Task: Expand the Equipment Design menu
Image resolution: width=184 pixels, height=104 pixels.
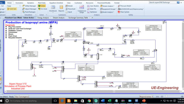Action: point(108,9)
